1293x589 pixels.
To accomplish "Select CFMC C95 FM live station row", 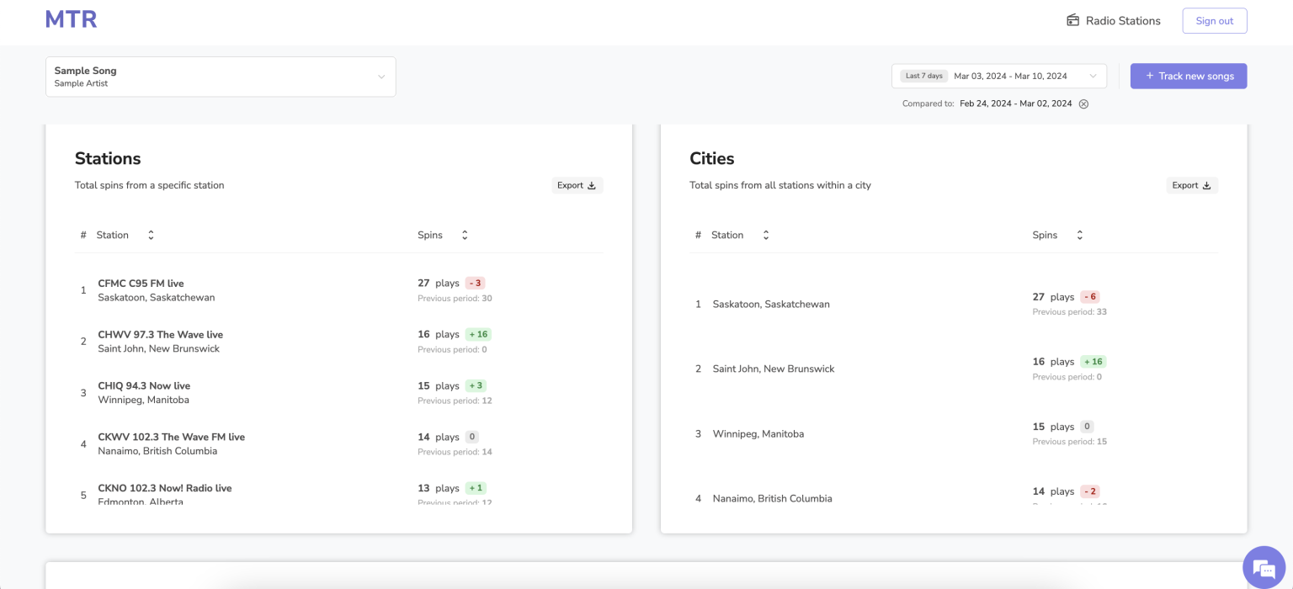I will pyautogui.click(x=141, y=284).
